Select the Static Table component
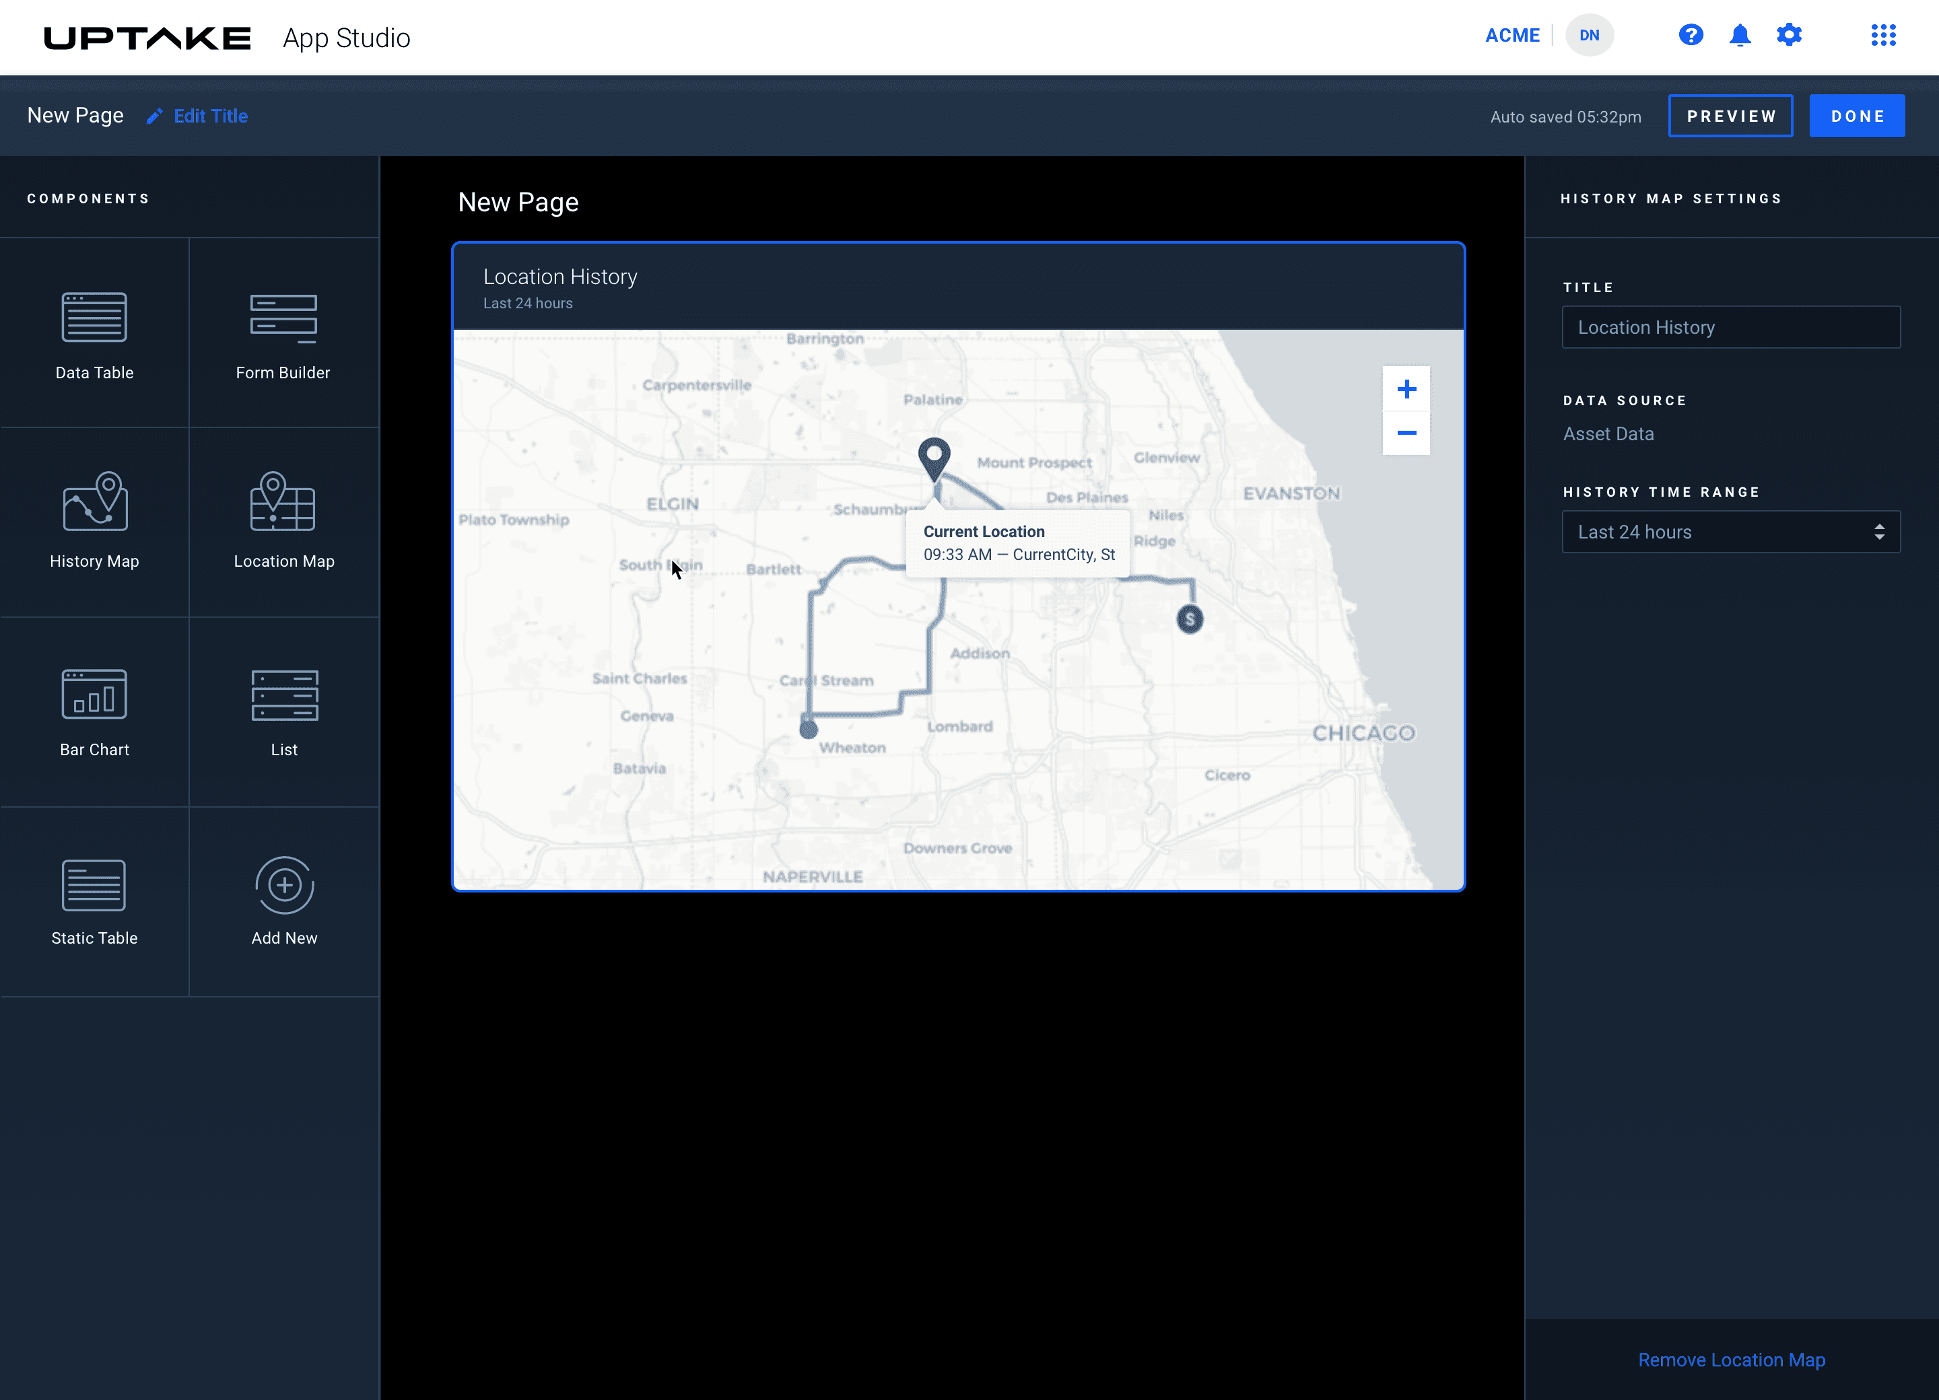 pyautogui.click(x=94, y=886)
